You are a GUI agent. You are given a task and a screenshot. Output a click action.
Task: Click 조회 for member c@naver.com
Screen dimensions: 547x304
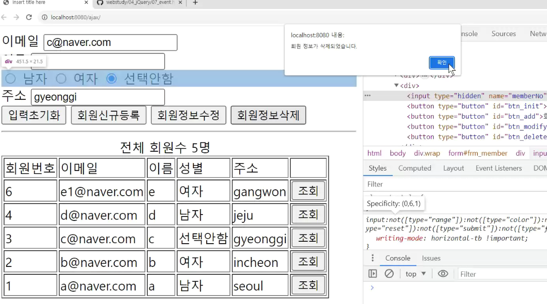tap(308, 238)
